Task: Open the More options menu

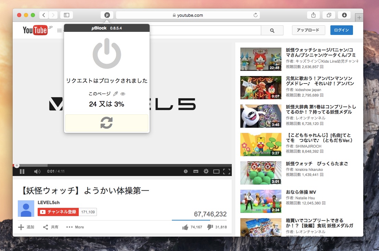Action: 75,227
